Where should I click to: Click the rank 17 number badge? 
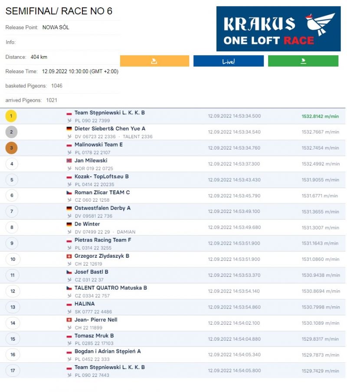pyautogui.click(x=13, y=371)
